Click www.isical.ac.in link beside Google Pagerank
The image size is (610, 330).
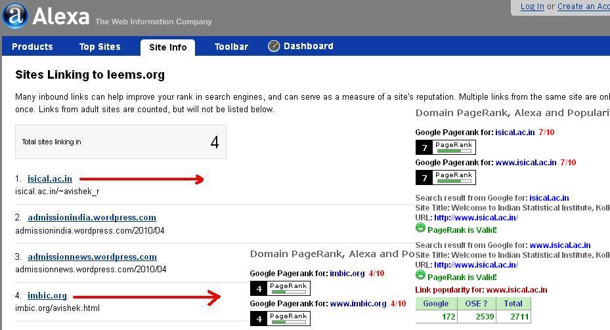(526, 163)
